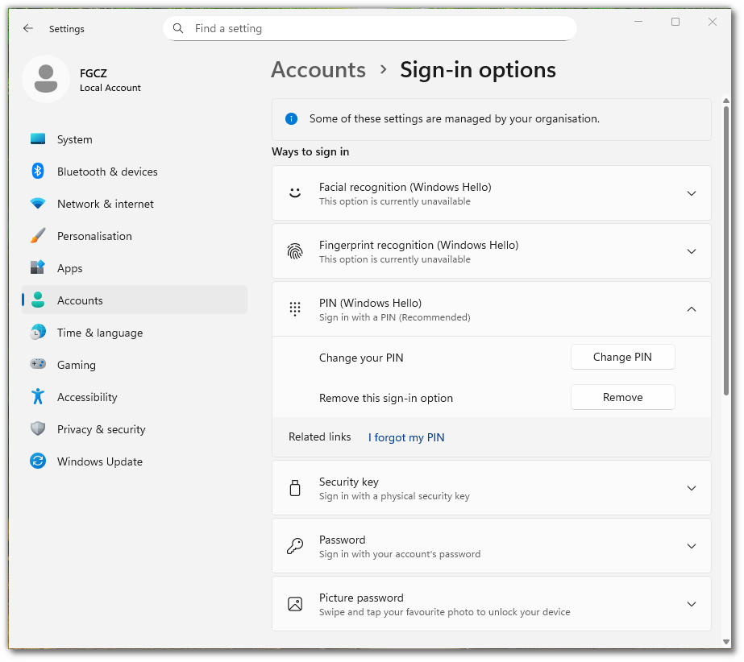
Task: Click the blue info icon in banner
Action: coord(291,118)
